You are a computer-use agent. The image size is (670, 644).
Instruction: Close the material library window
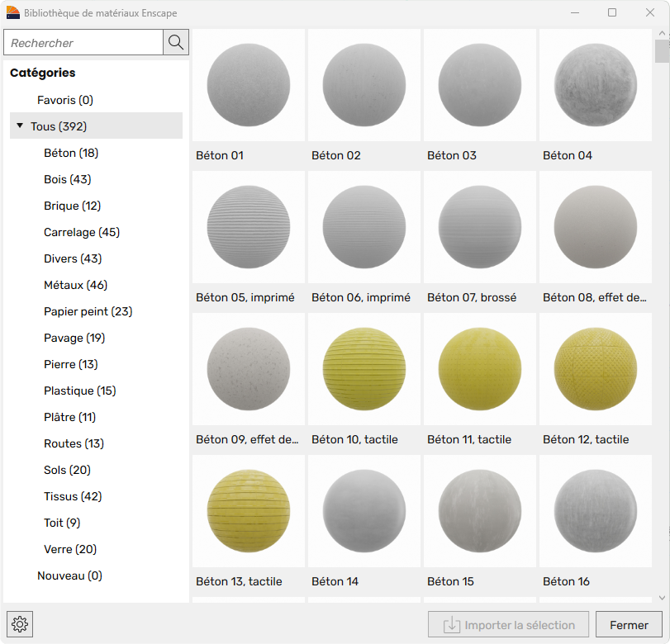[x=650, y=12]
